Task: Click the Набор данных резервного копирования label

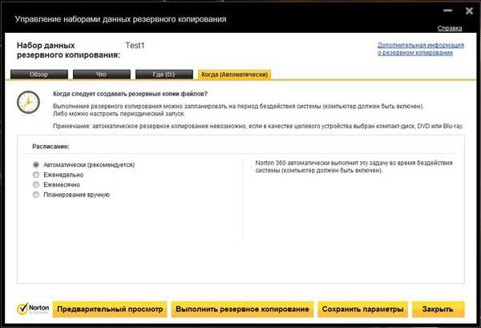Action: tap(68, 50)
